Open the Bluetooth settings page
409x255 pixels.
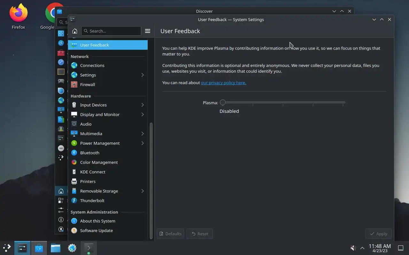[108, 153]
